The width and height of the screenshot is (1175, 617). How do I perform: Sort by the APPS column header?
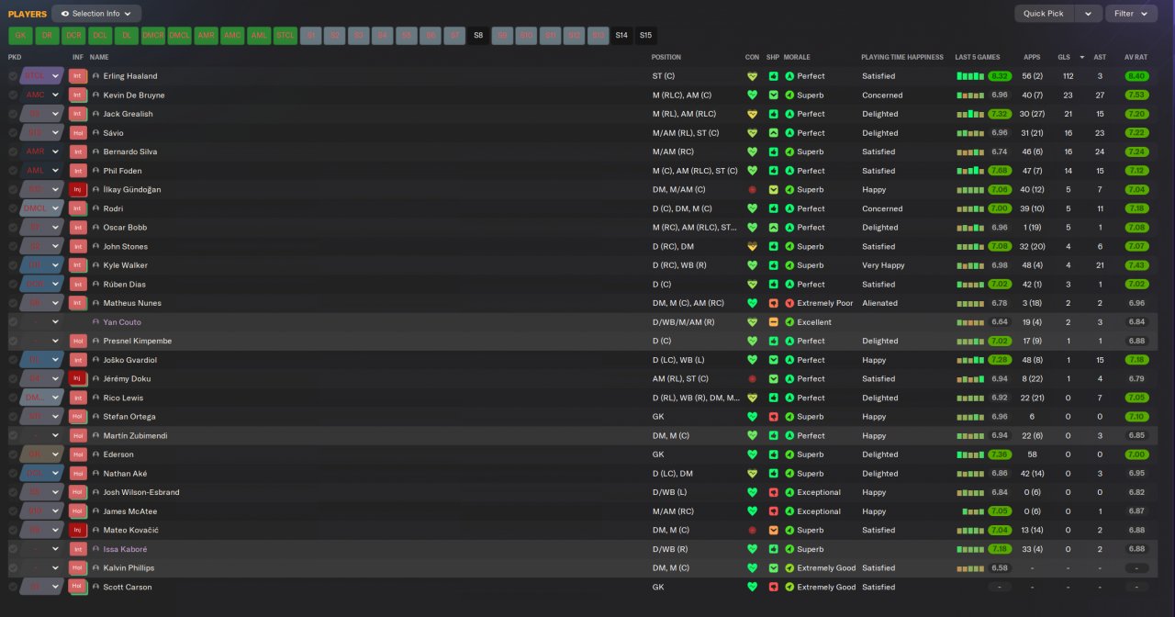(1032, 57)
